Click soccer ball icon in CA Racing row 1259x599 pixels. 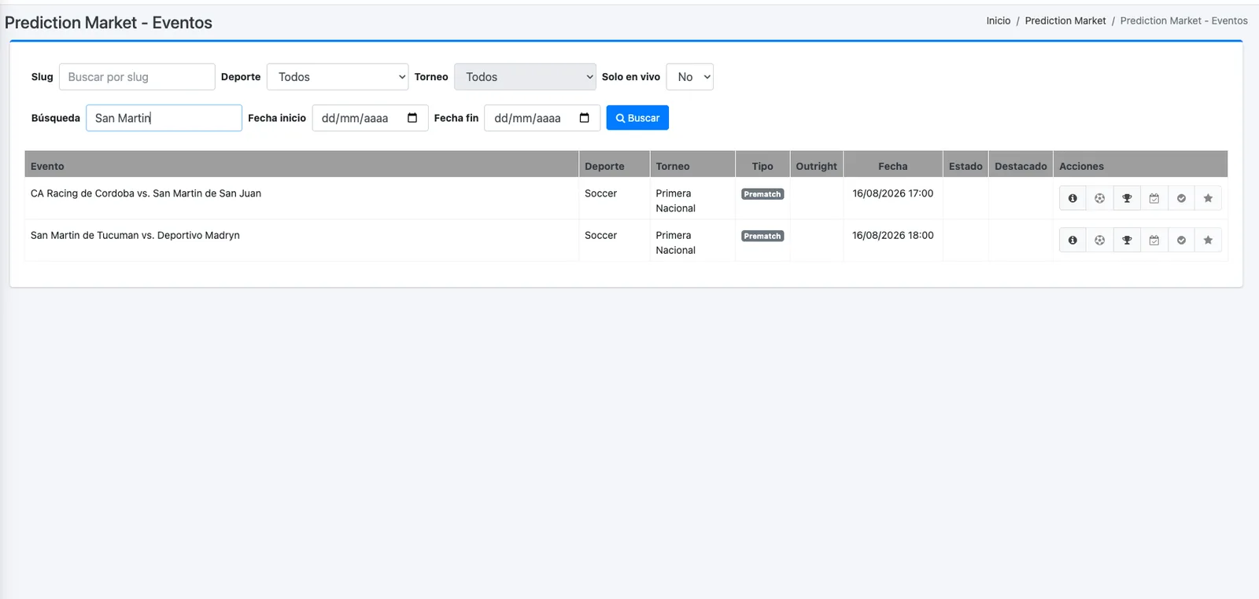pos(1099,198)
